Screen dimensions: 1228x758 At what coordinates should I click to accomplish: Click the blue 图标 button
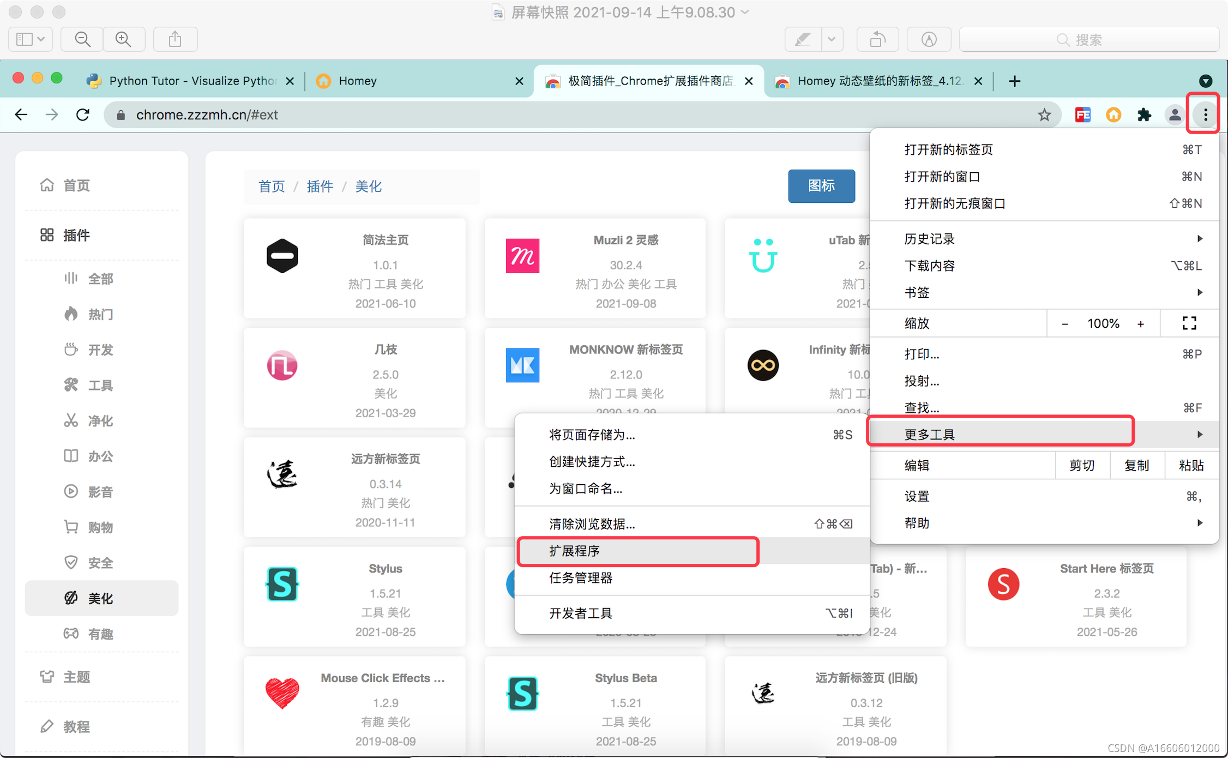(821, 186)
